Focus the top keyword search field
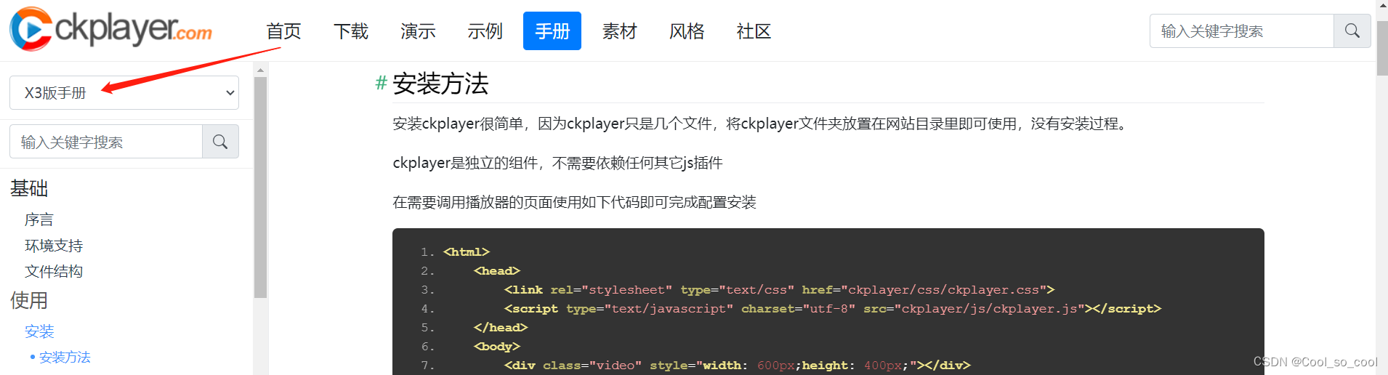 1242,31
